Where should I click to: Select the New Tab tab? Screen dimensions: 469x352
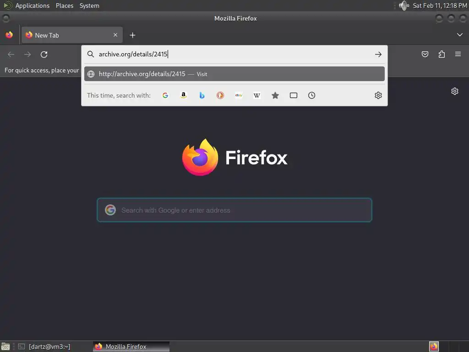pyautogui.click(x=72, y=35)
